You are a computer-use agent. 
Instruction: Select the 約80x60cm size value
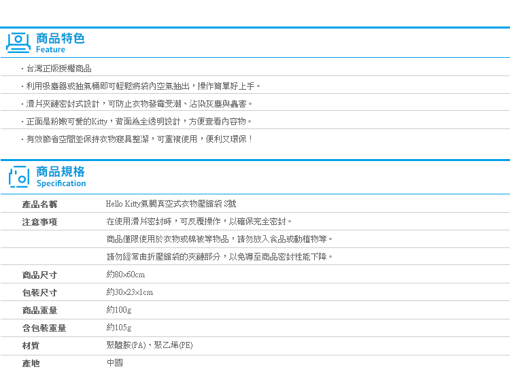click(x=126, y=275)
